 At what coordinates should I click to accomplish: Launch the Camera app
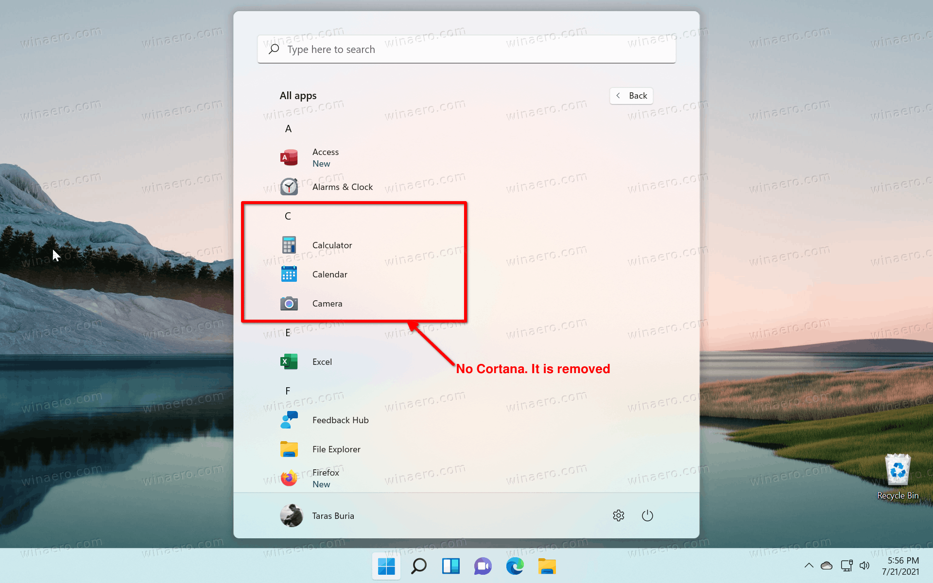pyautogui.click(x=327, y=303)
